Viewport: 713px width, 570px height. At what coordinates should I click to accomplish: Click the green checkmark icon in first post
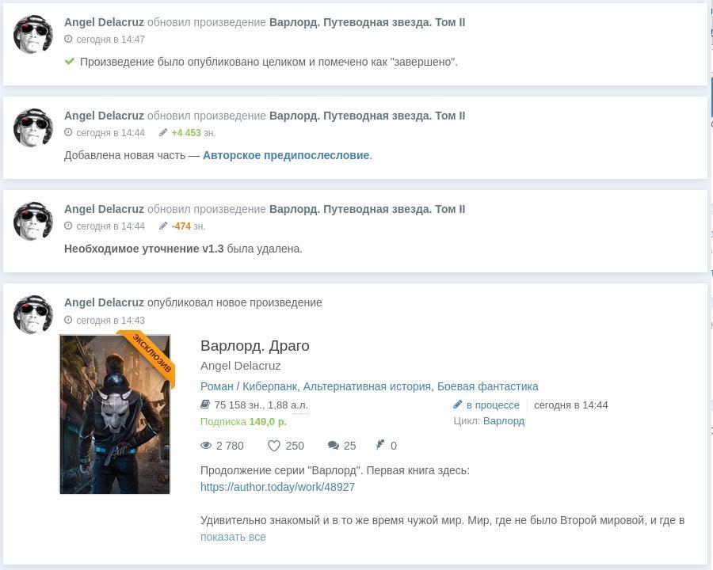[x=70, y=62]
